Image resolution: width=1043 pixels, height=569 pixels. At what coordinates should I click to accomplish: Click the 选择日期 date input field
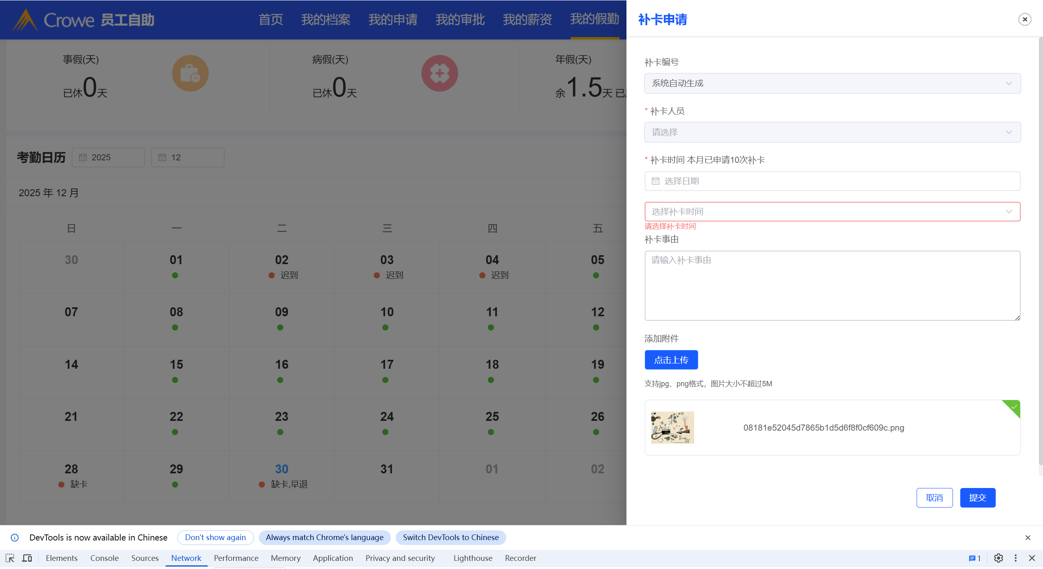pos(832,181)
